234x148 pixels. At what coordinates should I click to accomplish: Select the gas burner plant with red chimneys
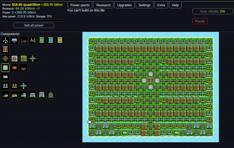[33, 41]
